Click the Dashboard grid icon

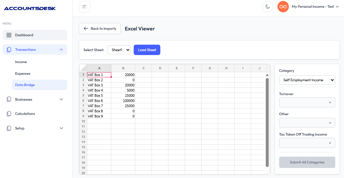click(x=9, y=35)
